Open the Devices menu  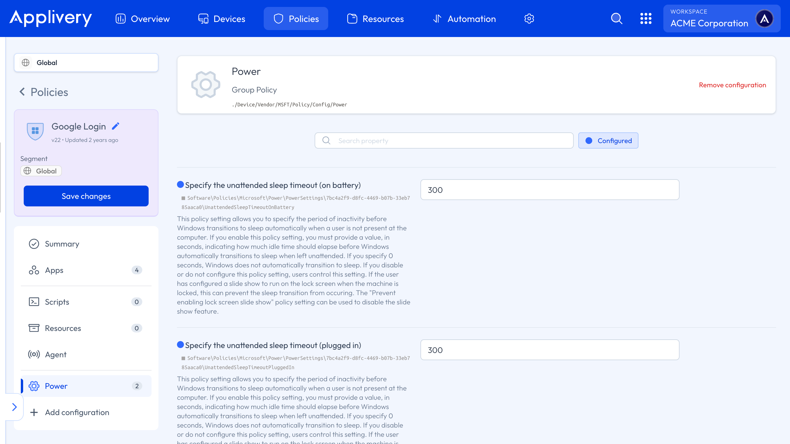tap(222, 19)
